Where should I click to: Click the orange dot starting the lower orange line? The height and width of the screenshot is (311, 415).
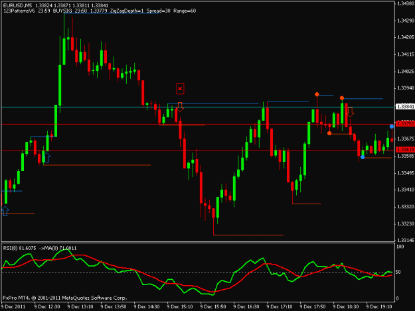tap(329, 133)
